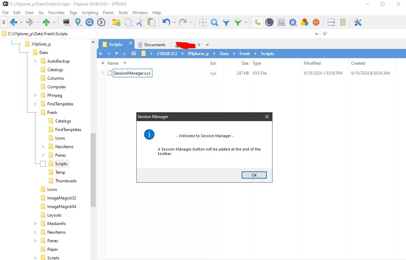
Task: Click the color filters circles icon
Action: [304, 23]
